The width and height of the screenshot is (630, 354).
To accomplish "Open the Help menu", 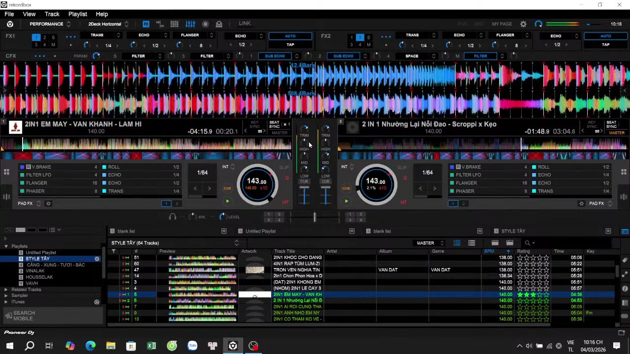I will pos(102,14).
